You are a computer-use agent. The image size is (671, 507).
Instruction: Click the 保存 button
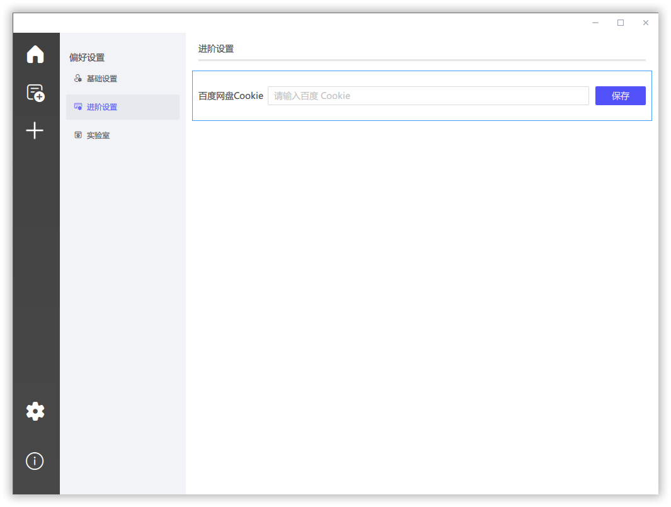pos(621,96)
